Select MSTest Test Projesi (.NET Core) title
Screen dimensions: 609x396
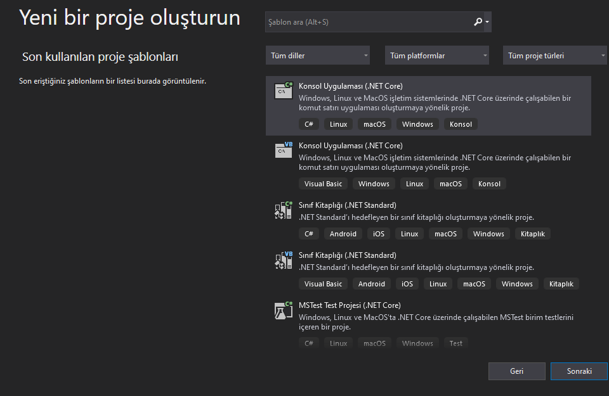(x=350, y=305)
